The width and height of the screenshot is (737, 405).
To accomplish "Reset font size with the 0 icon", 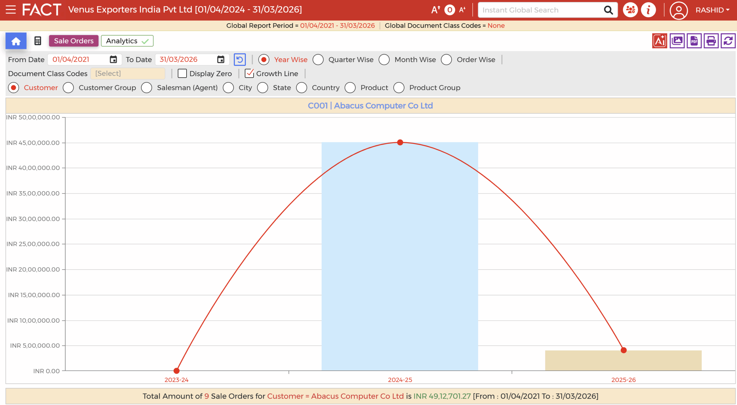I will 449,10.
